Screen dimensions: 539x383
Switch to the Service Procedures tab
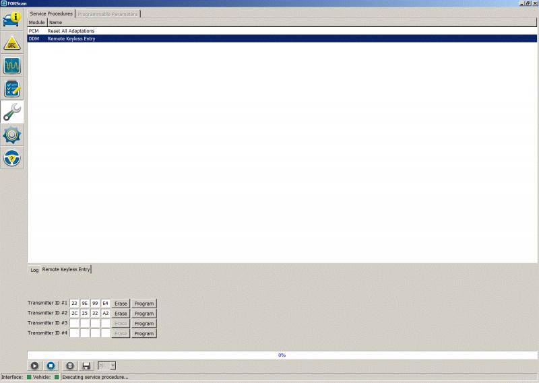(x=51, y=13)
